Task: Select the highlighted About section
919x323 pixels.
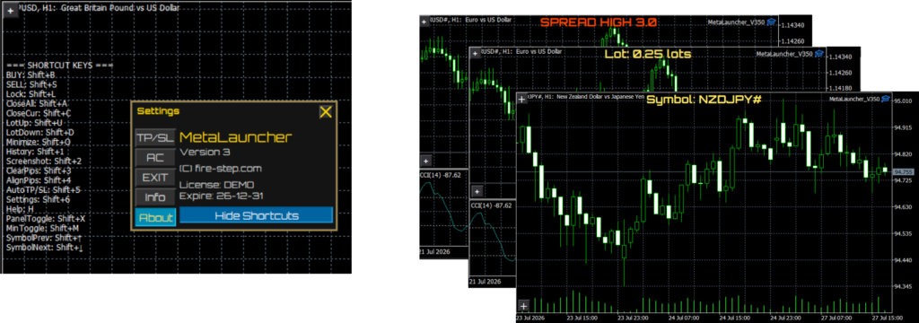Action: click(x=154, y=217)
